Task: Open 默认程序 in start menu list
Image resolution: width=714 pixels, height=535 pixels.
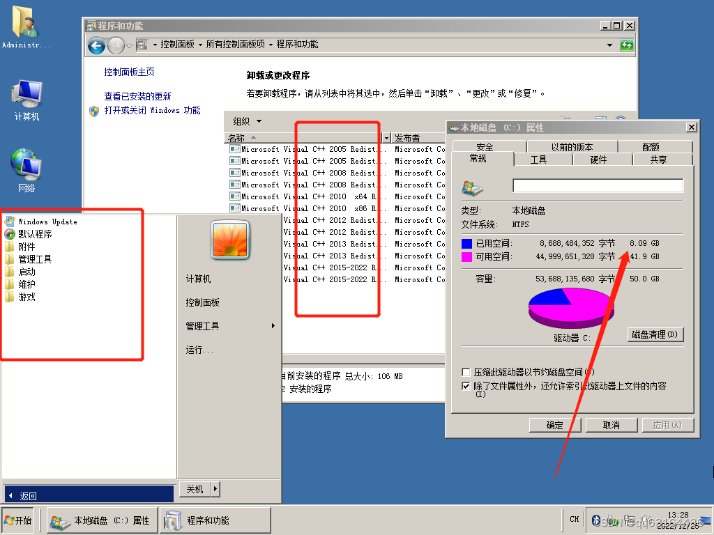Action: [x=28, y=234]
